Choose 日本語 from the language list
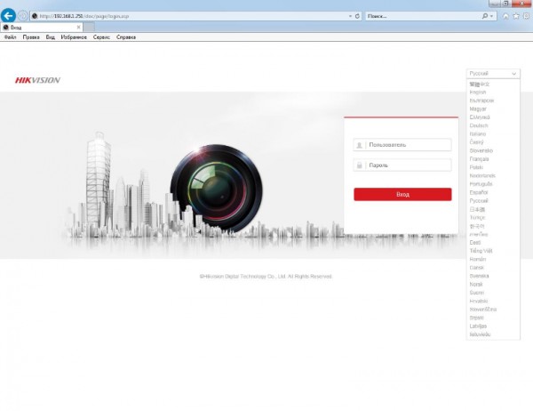This screenshot has height=411, width=533. pyautogui.click(x=477, y=209)
